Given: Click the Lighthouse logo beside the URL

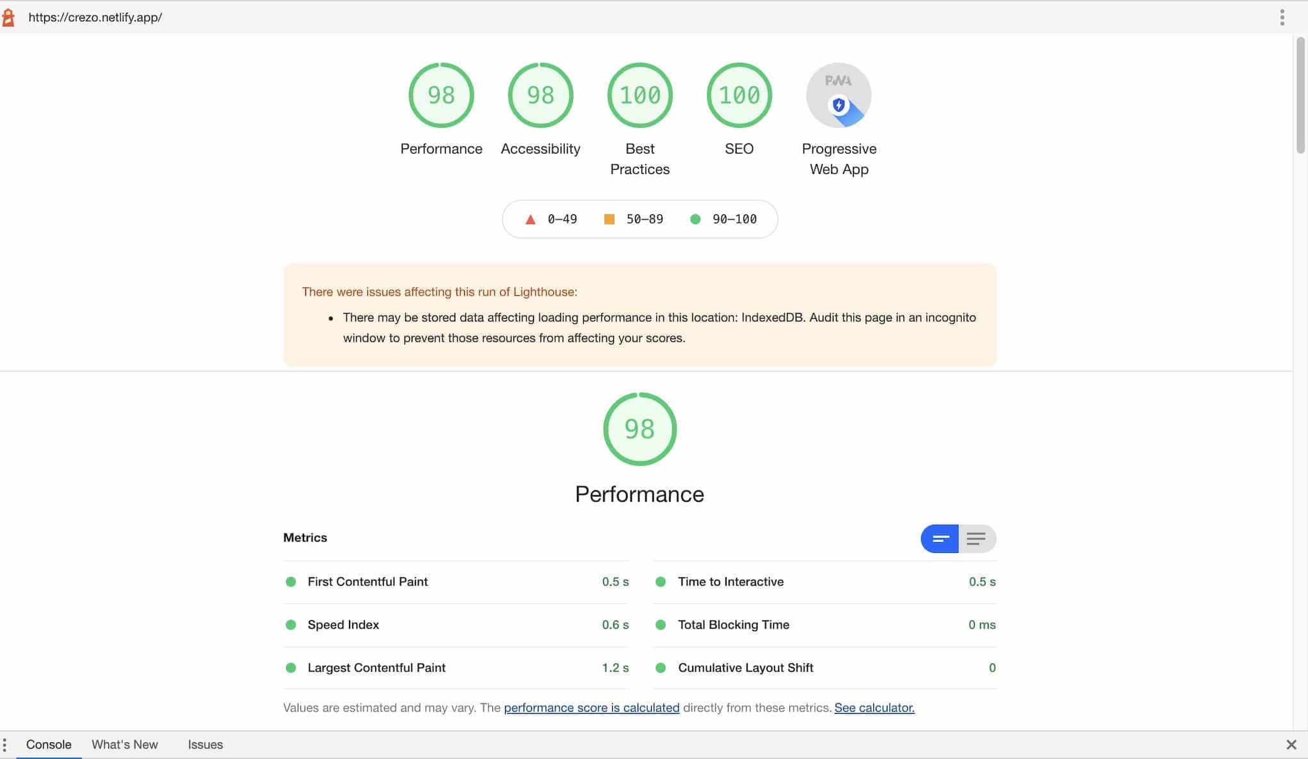Looking at the screenshot, I should coord(8,17).
